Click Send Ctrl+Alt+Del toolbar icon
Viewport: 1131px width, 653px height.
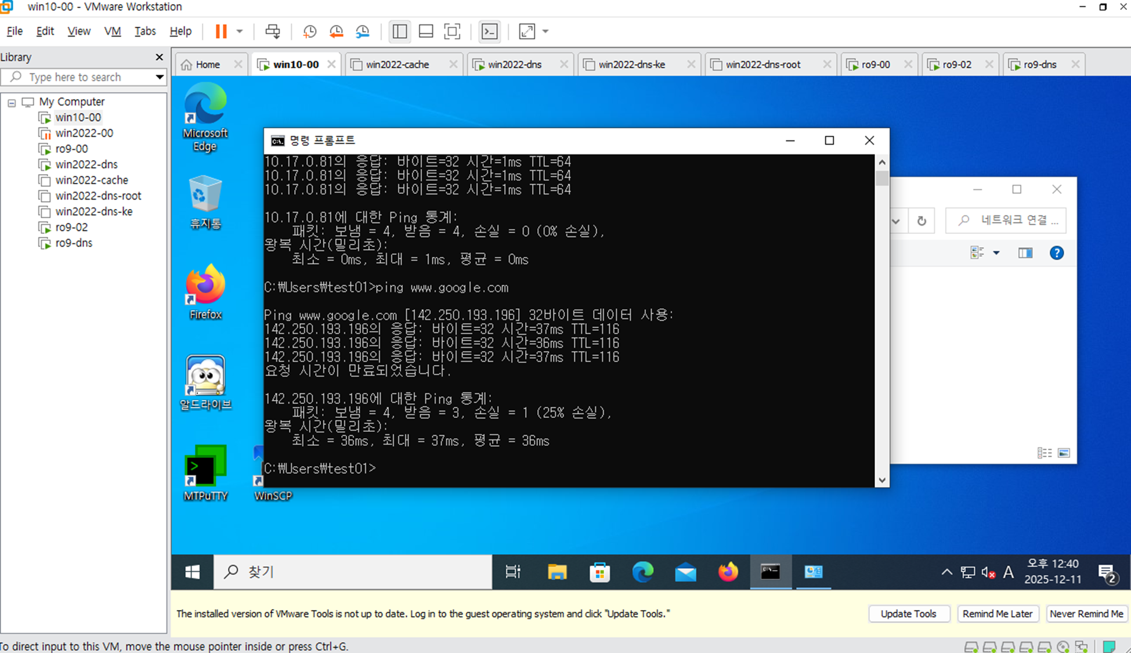click(x=272, y=31)
